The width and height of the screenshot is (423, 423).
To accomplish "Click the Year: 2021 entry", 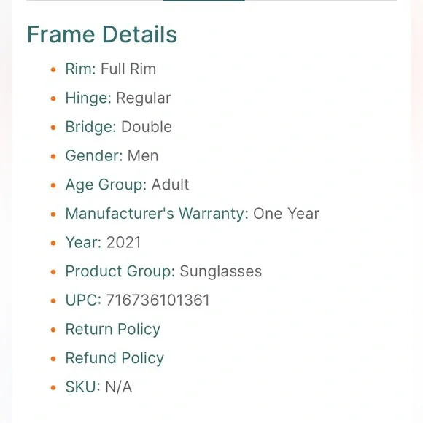I will (104, 242).
